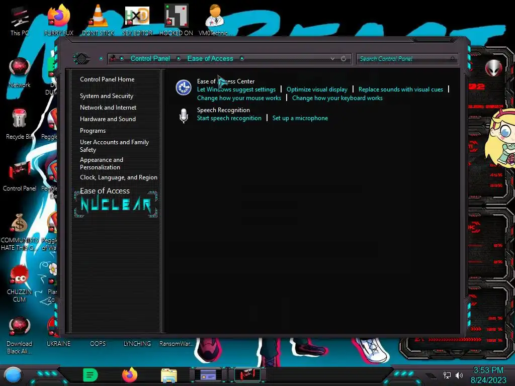Screen dimensions: 515x386
Task: Click Change how your mouse works
Action: (x=239, y=98)
